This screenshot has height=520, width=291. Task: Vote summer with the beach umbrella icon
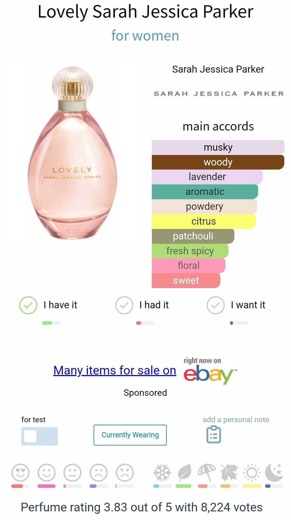(207, 472)
